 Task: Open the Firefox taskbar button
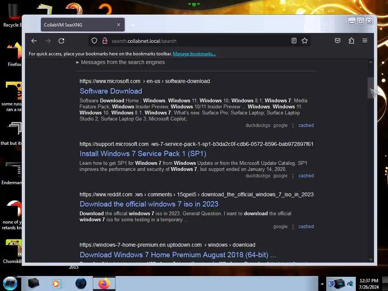pos(104,283)
